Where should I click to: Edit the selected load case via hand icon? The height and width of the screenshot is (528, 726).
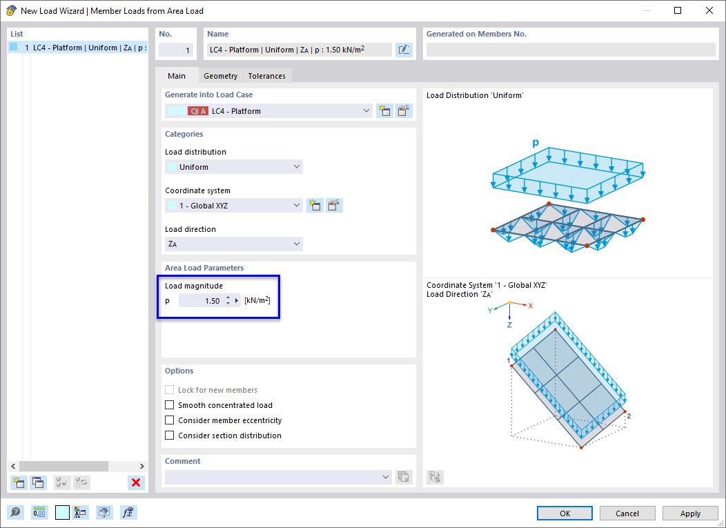(403, 110)
